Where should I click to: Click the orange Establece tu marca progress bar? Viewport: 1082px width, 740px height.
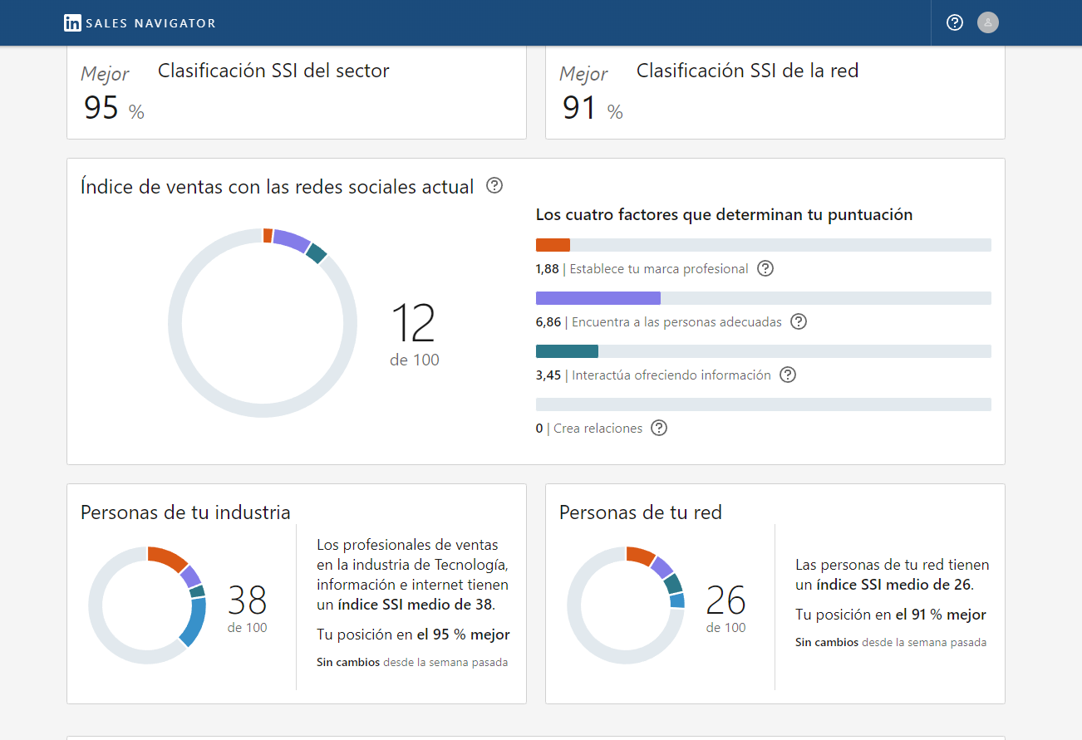point(764,245)
